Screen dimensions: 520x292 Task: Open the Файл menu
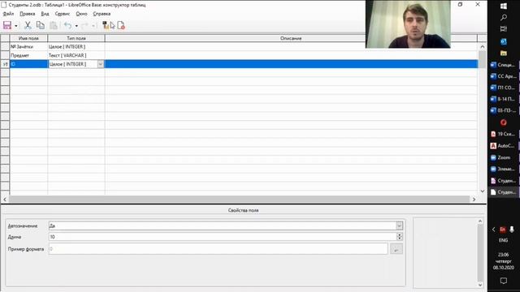tap(8, 14)
